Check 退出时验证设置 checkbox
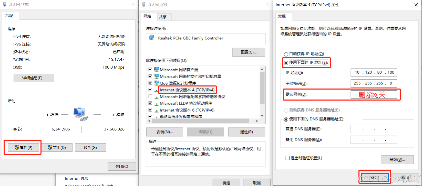Screen dimensions: 422x186 [x=288, y=158]
